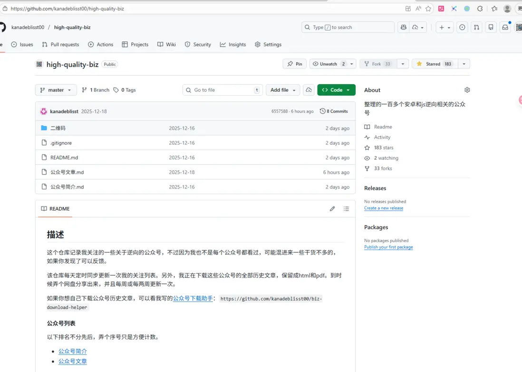Open the Add file dropdown

click(283, 90)
